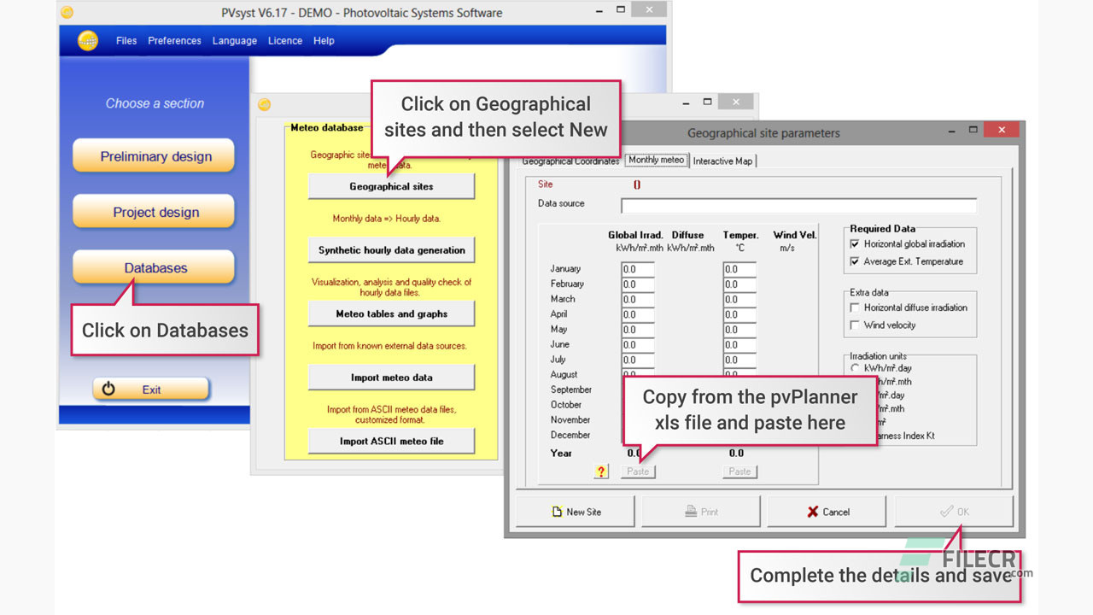Open the Licence menu
Image resolution: width=1093 pixels, height=615 pixels.
(x=285, y=40)
